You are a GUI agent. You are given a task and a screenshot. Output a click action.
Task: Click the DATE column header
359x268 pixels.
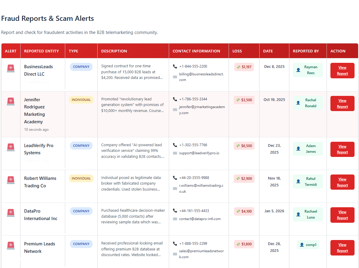point(268,51)
